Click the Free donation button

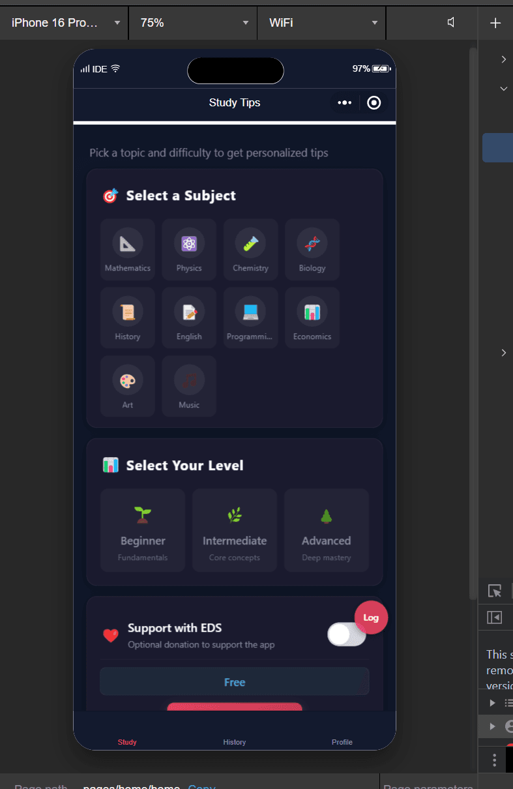[235, 682]
